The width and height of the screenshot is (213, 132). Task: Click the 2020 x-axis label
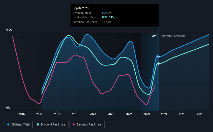[x=93, y=114]
